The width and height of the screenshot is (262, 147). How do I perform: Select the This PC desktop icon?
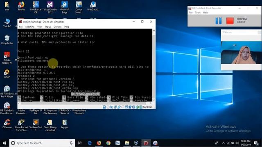tap(7, 23)
